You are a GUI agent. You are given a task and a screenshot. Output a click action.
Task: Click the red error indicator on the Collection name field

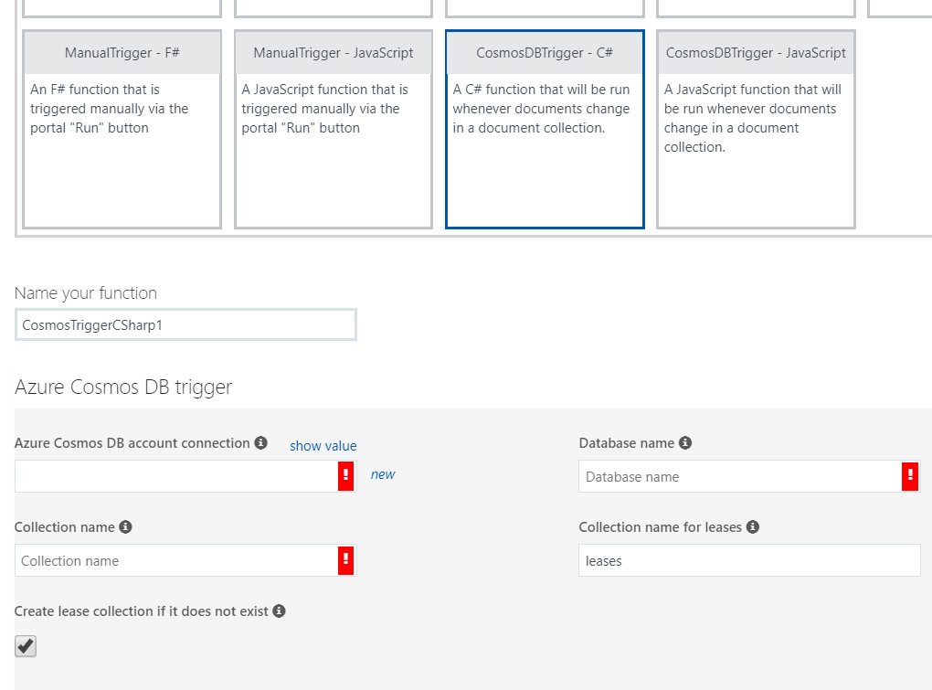pos(346,559)
